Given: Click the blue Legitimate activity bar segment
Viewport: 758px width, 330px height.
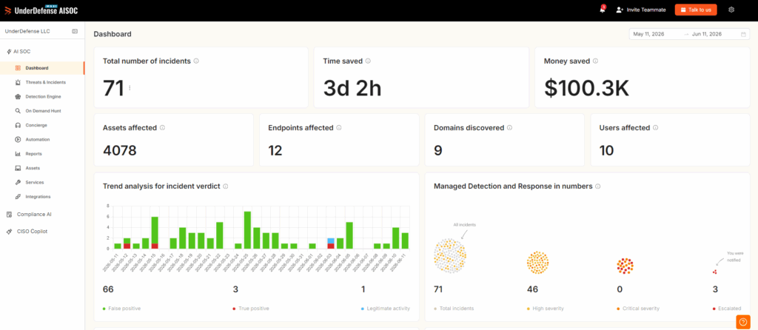Looking at the screenshot, I should coord(331,240).
